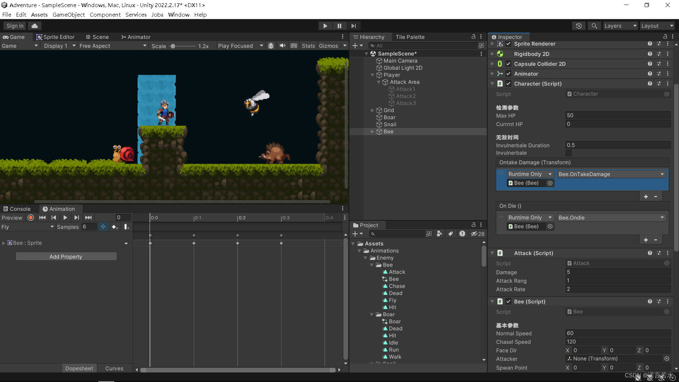Click the Sign in button

coord(14,25)
